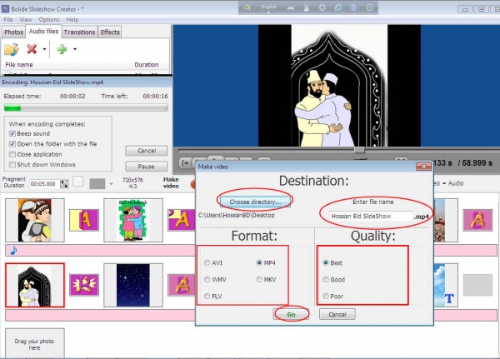Open the View menu
The height and width of the screenshot is (359, 500).
(26, 19)
